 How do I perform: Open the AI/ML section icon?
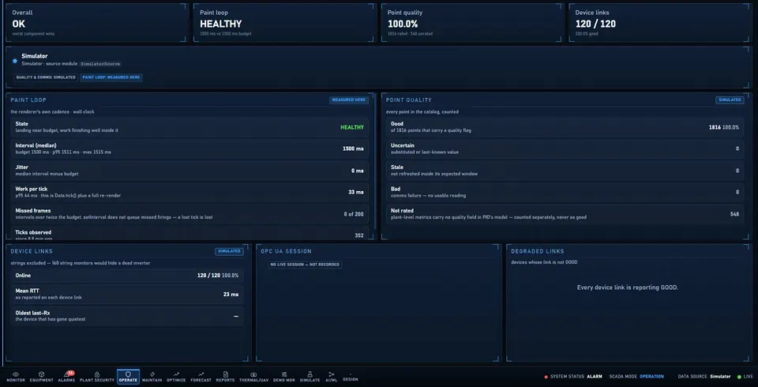(x=331, y=377)
